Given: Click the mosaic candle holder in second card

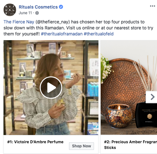Looking at the screenshot, I should point(119,116).
